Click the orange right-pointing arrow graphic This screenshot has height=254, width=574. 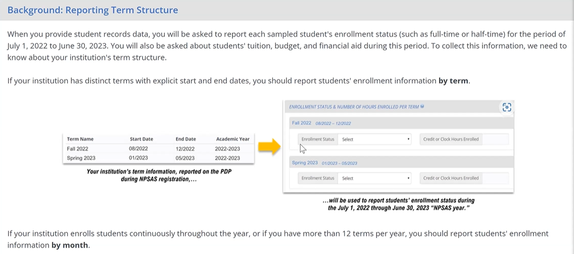(269, 147)
